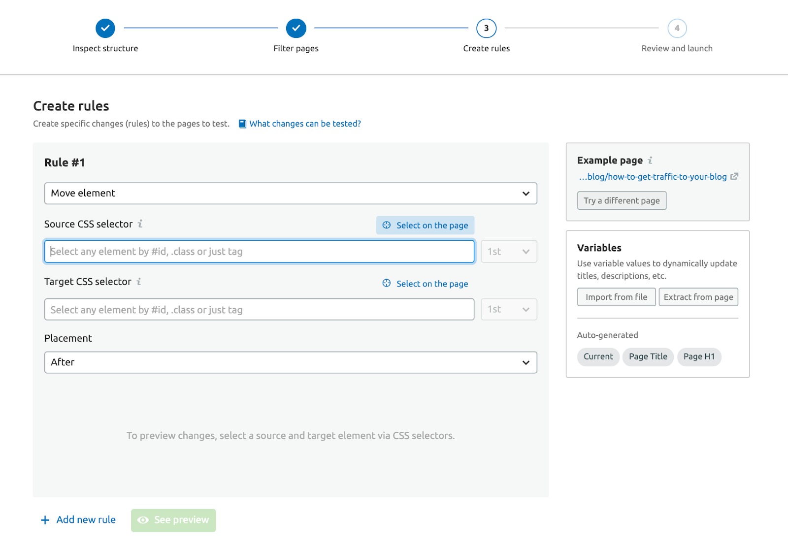Open the Target selector 1st occurrence dropdown
Image resolution: width=788 pixels, height=547 pixels.
[x=509, y=309]
